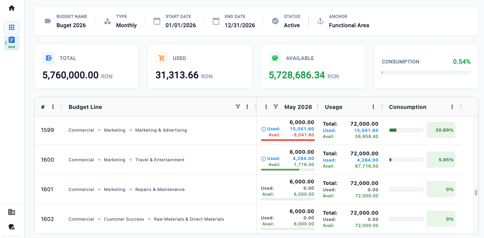This screenshot has height=238, width=484.
Task: Click red May usage bar for row 1599
Action: click(x=288, y=140)
